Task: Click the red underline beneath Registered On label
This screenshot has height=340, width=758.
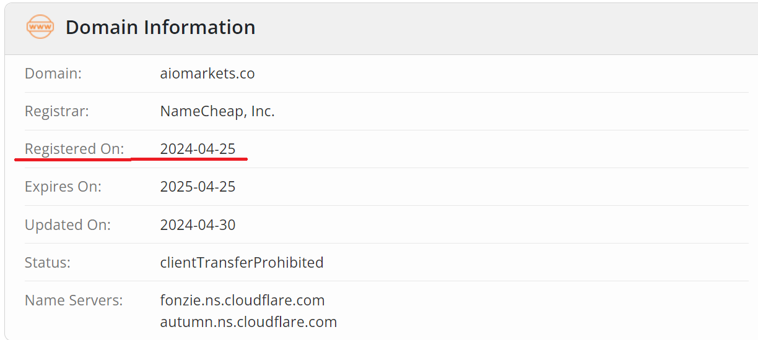Action: [72, 159]
